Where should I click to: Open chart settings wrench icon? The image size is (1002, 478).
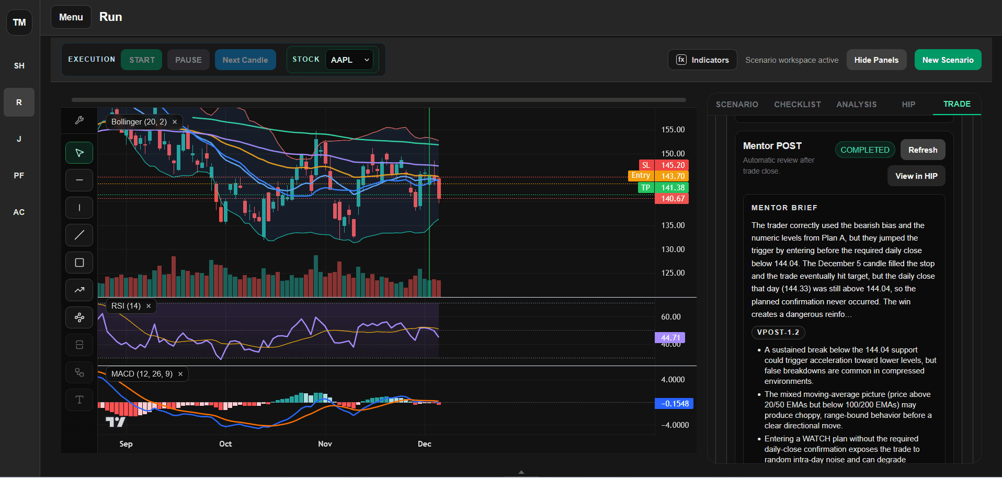click(79, 120)
